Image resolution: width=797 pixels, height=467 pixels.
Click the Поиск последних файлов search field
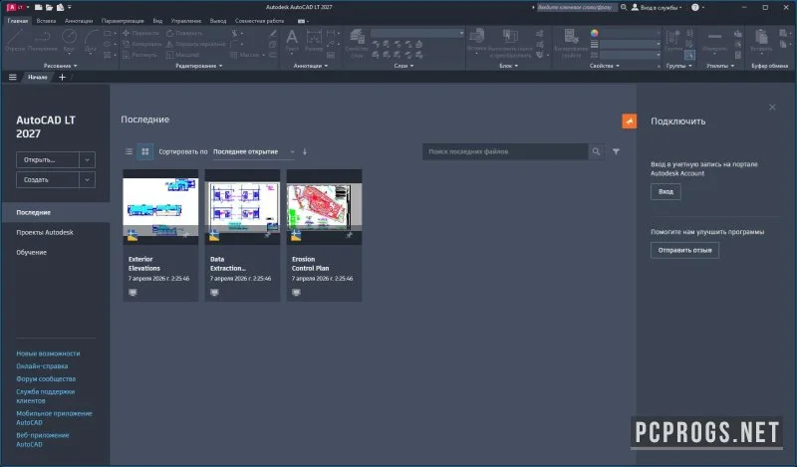point(505,151)
